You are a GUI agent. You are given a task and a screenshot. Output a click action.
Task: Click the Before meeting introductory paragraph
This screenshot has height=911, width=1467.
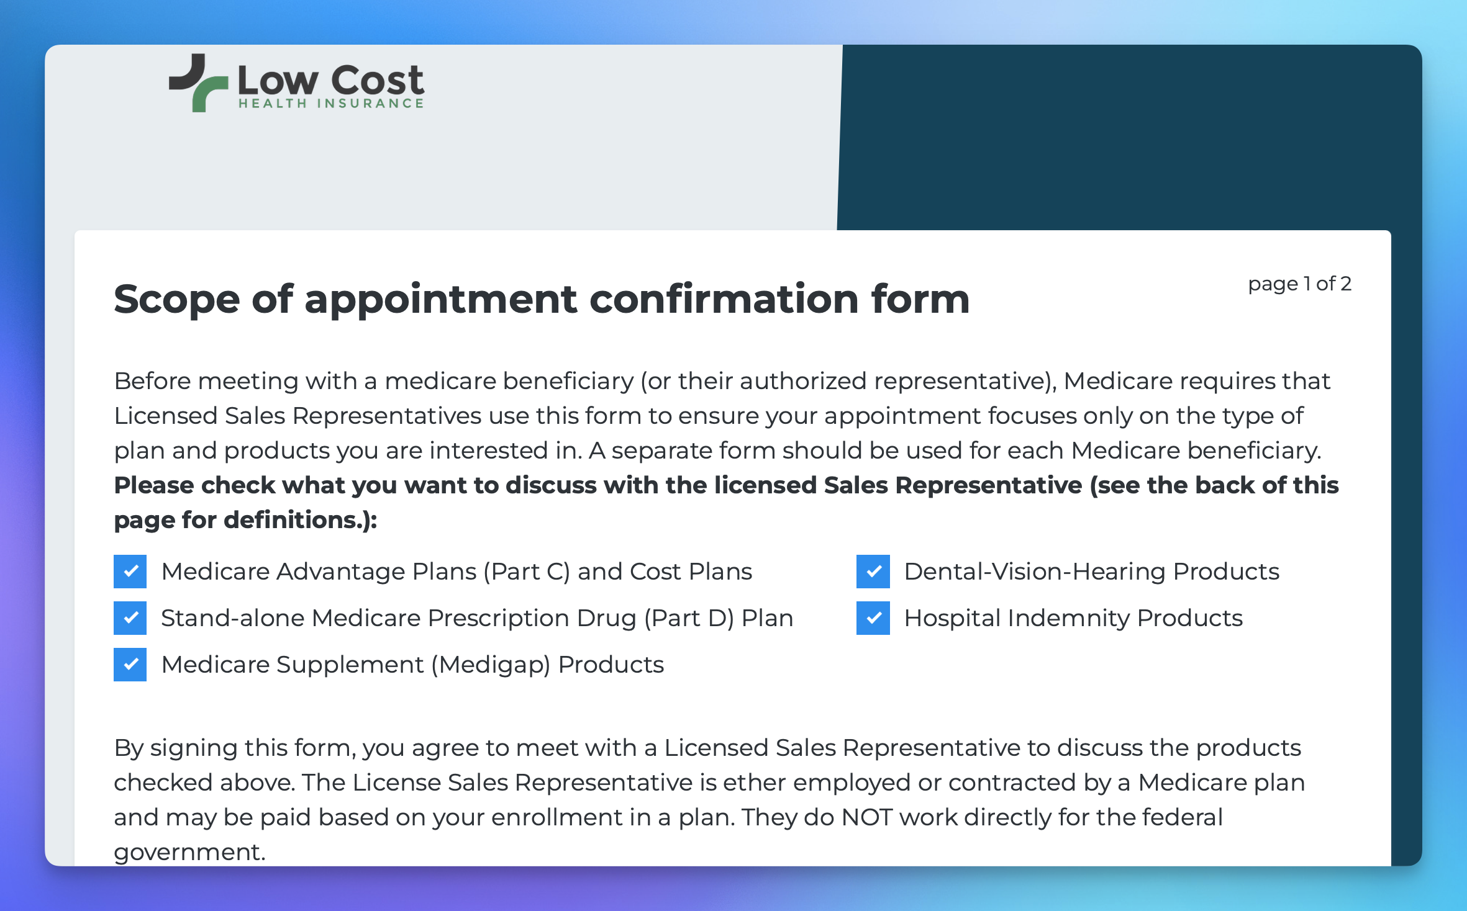pyautogui.click(x=722, y=415)
